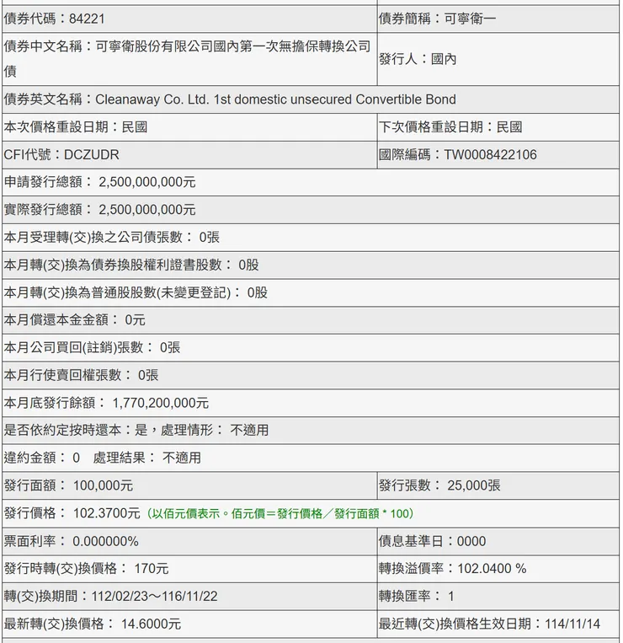This screenshot has height=643, width=623.
Task: Select English name Cleanaway Co. Ltd. row
Action: pos(311,99)
